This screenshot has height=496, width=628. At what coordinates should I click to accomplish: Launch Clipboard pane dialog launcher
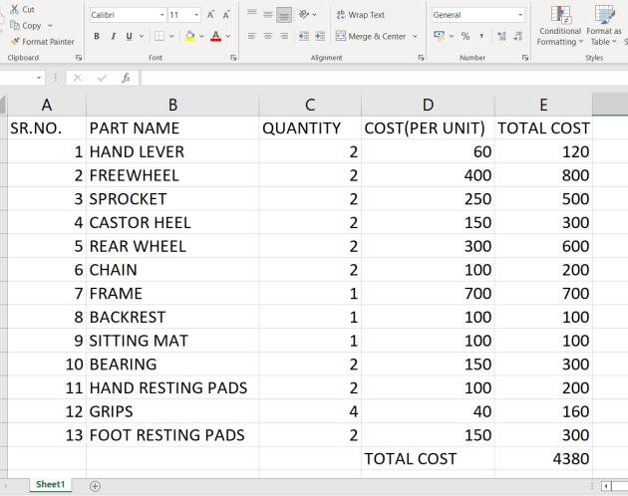pos(79,58)
